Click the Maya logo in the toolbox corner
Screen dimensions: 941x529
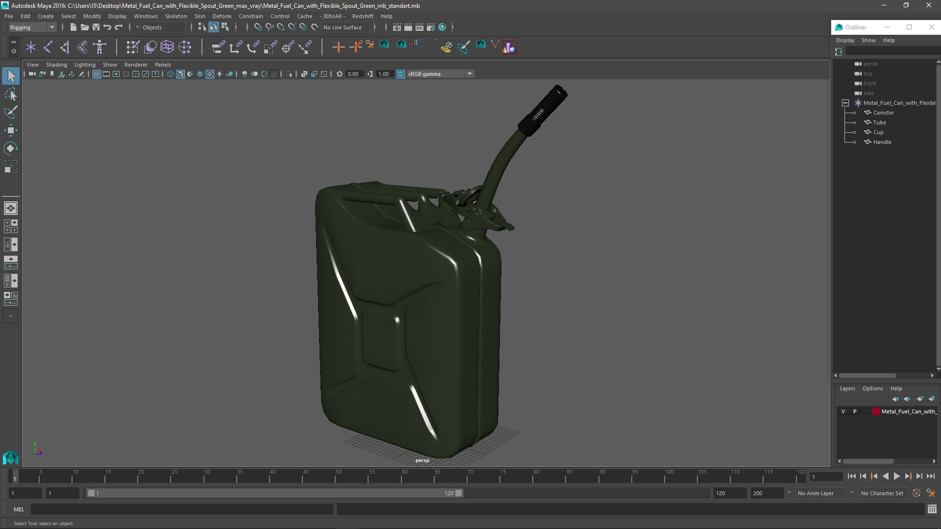(11, 457)
